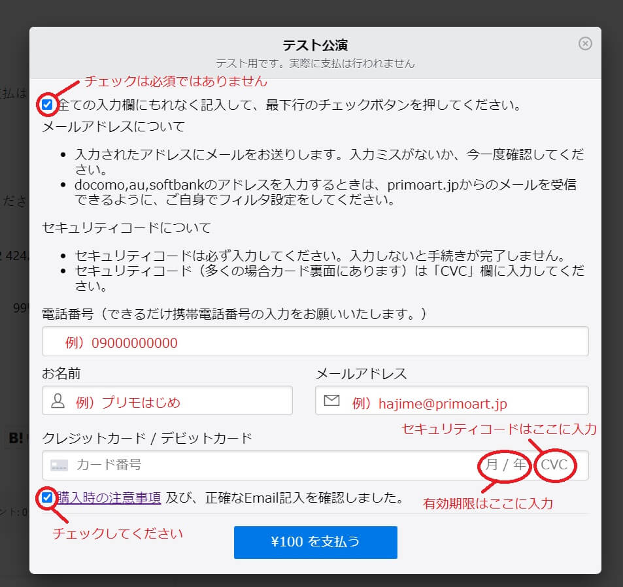Focus the 電話番号 phone number field

[315, 342]
